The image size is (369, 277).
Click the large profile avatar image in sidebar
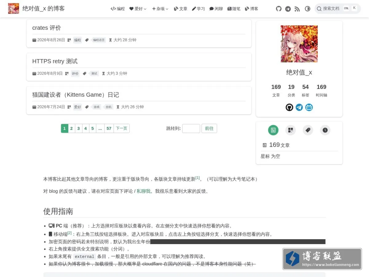click(x=299, y=44)
